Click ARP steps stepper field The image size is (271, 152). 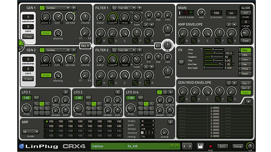pos(147,121)
